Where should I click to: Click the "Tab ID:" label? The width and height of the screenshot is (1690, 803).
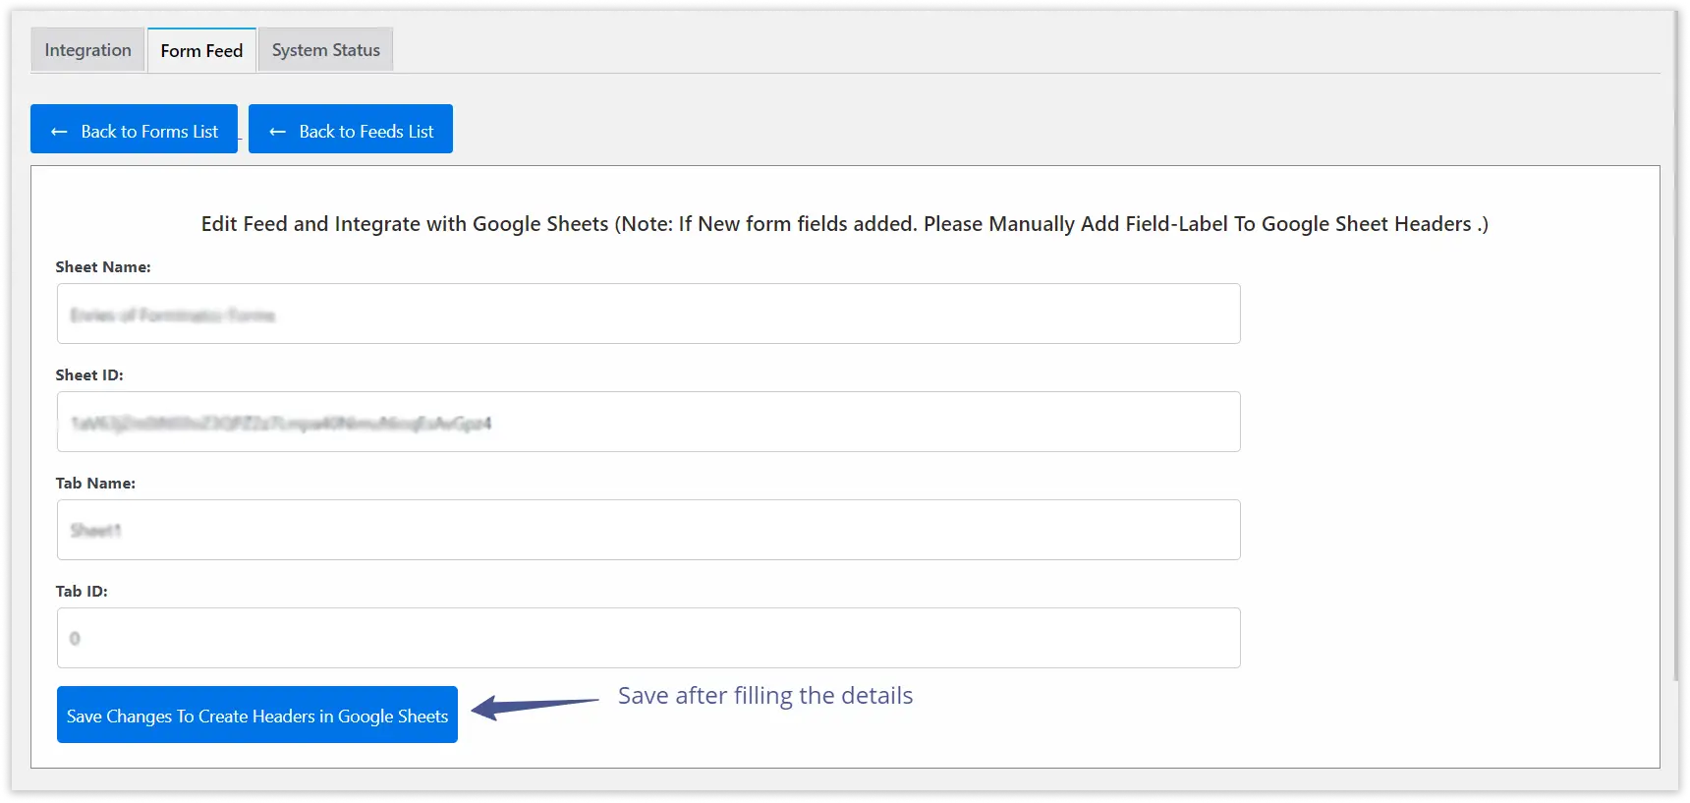coord(82,592)
